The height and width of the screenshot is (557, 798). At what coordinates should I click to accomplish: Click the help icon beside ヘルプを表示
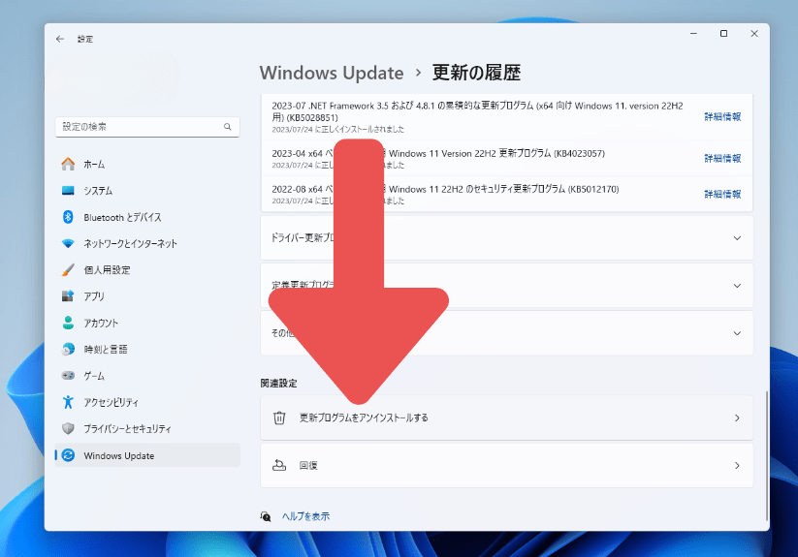tap(265, 516)
